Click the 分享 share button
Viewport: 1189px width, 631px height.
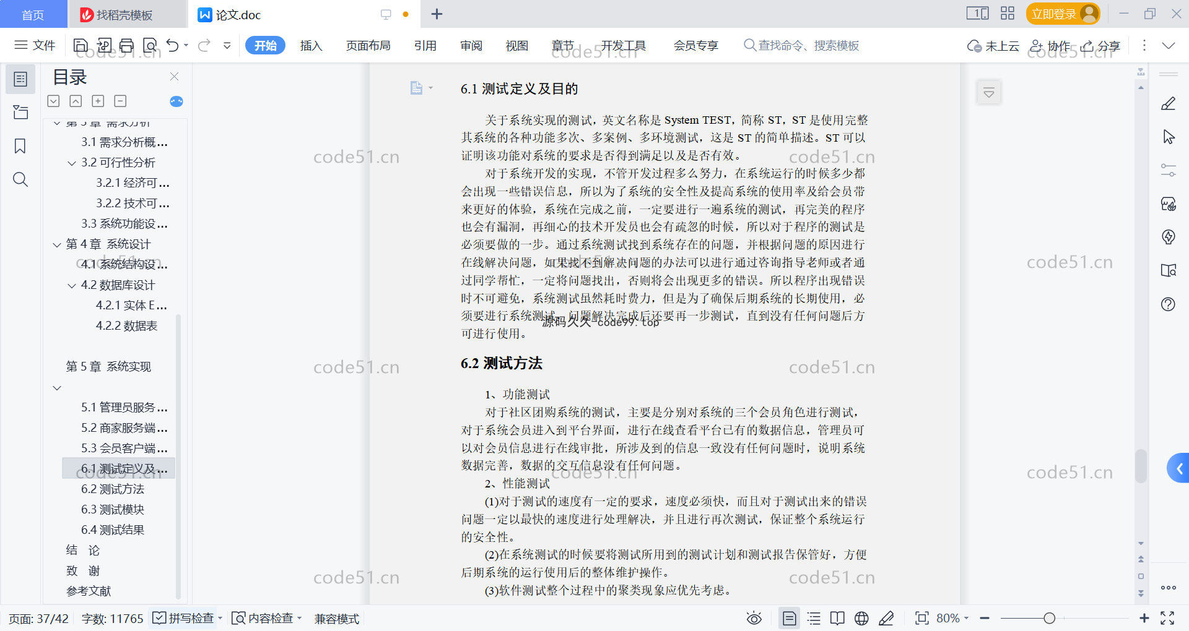click(1100, 46)
